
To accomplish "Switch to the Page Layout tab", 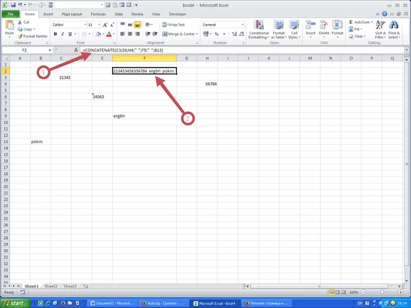I will click(x=72, y=14).
